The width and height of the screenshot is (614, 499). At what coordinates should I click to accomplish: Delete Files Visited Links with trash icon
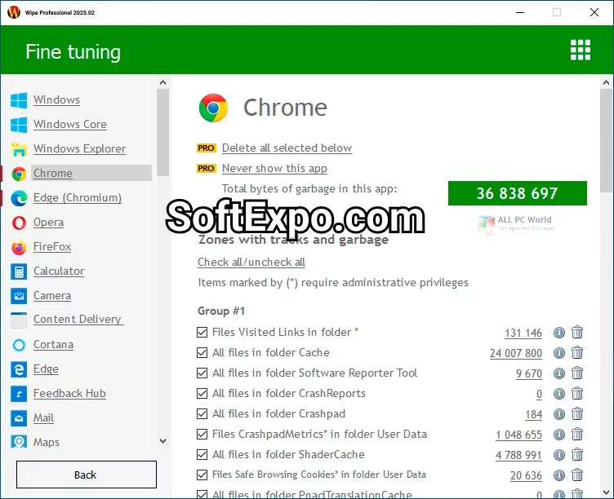(x=577, y=332)
